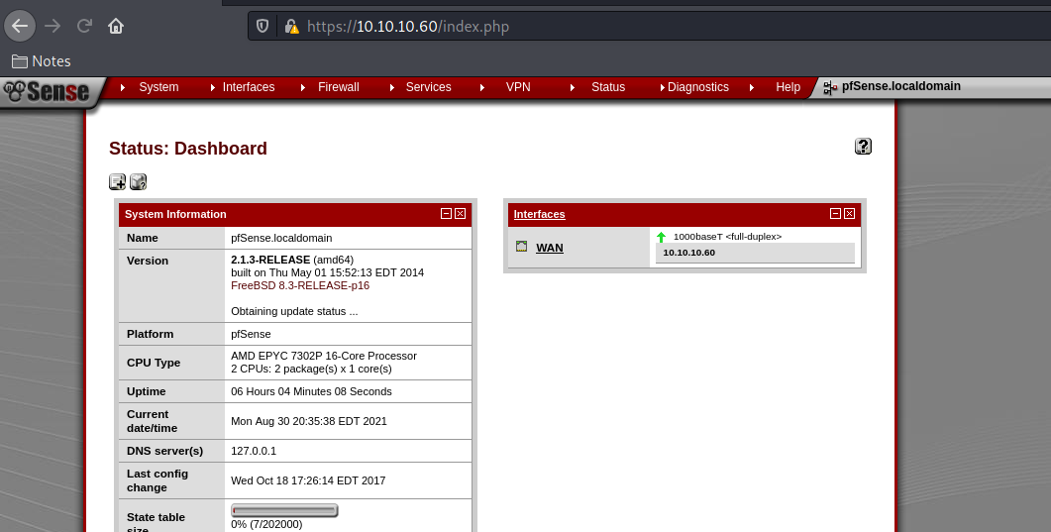Click the dashboard widget help box icon
This screenshot has width=1051, height=532.
138,181
